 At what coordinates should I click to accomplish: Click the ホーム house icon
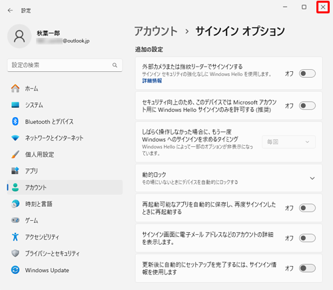pyautogui.click(x=15, y=88)
